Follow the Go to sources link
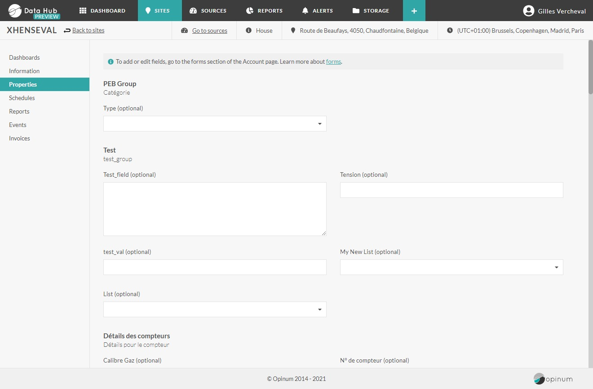The height and width of the screenshot is (389, 593). (x=209, y=31)
